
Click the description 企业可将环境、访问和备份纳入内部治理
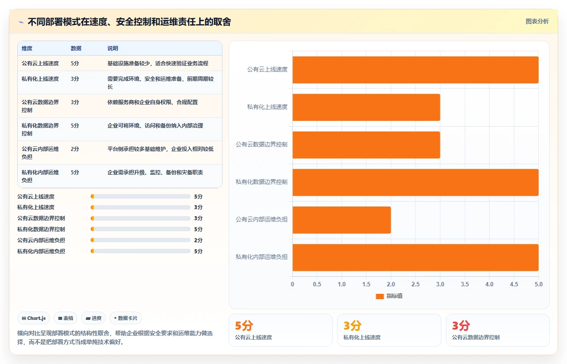[x=155, y=125]
